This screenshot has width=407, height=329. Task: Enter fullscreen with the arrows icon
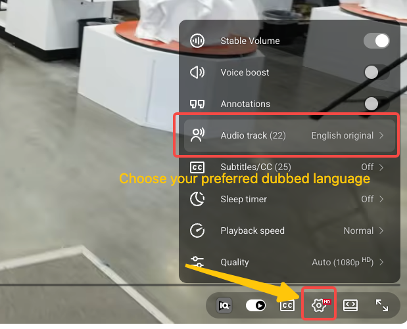382,305
